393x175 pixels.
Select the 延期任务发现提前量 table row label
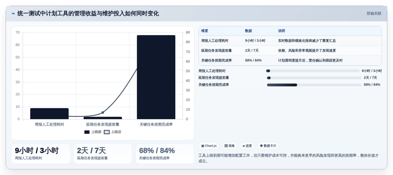[217, 51]
